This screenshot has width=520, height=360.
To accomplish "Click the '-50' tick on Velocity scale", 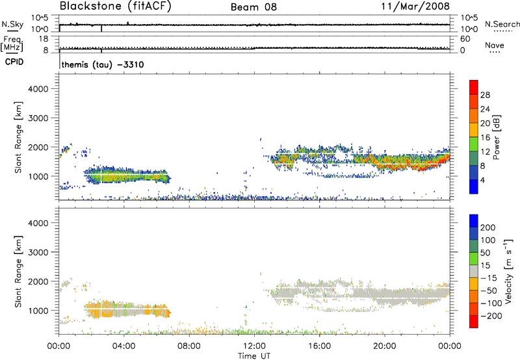I will pos(489,290).
